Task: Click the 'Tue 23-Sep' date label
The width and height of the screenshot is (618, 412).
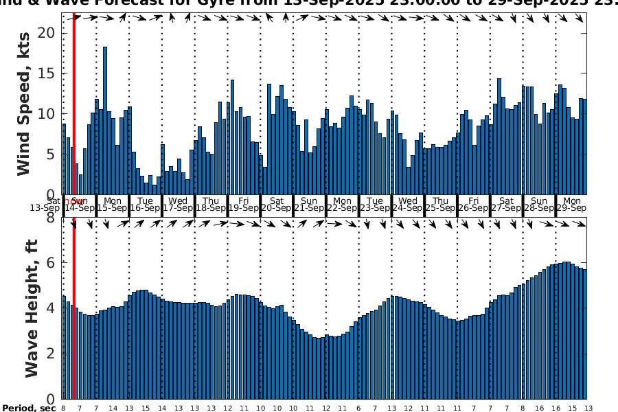Action: pyautogui.click(x=375, y=204)
